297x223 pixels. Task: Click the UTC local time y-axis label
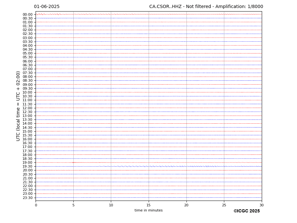[18, 106]
